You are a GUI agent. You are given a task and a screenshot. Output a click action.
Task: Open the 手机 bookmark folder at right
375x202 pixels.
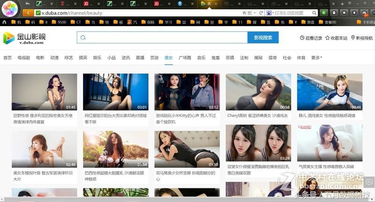click(366, 22)
